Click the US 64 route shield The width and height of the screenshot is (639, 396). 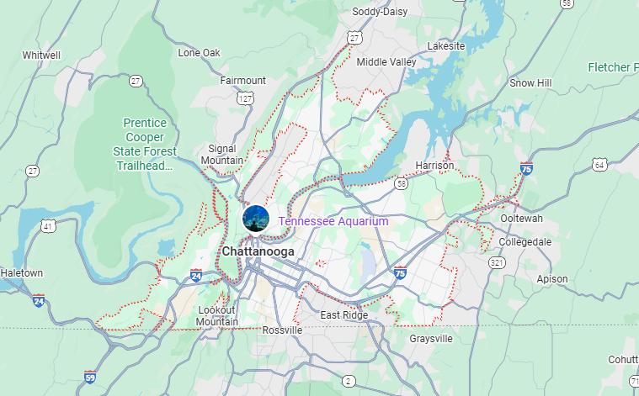tap(599, 165)
